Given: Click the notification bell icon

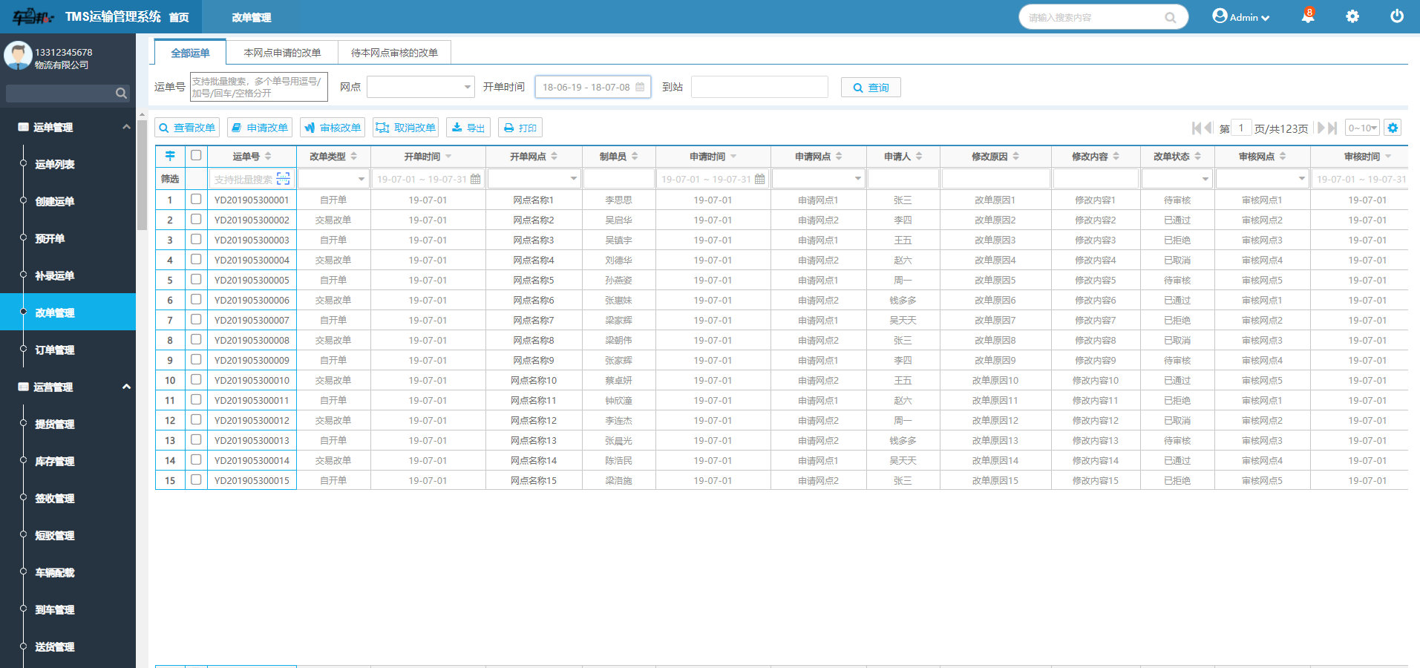Looking at the screenshot, I should [1307, 16].
